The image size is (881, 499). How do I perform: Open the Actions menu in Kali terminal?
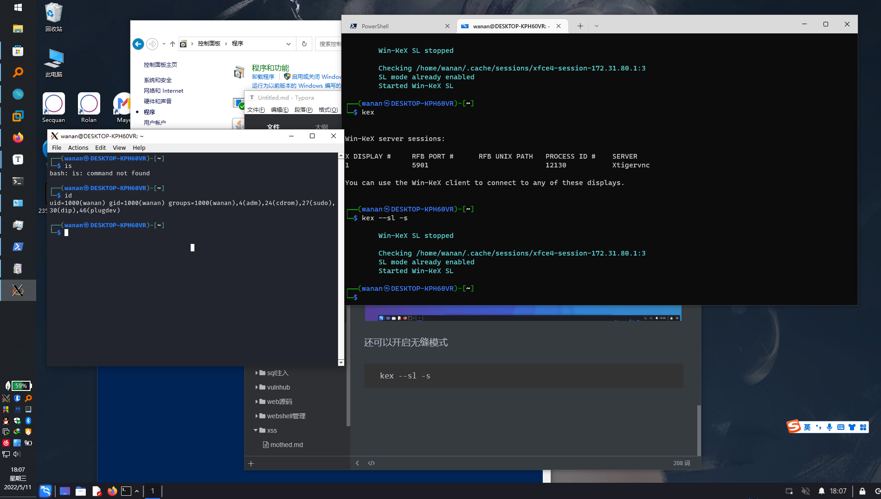click(x=78, y=147)
